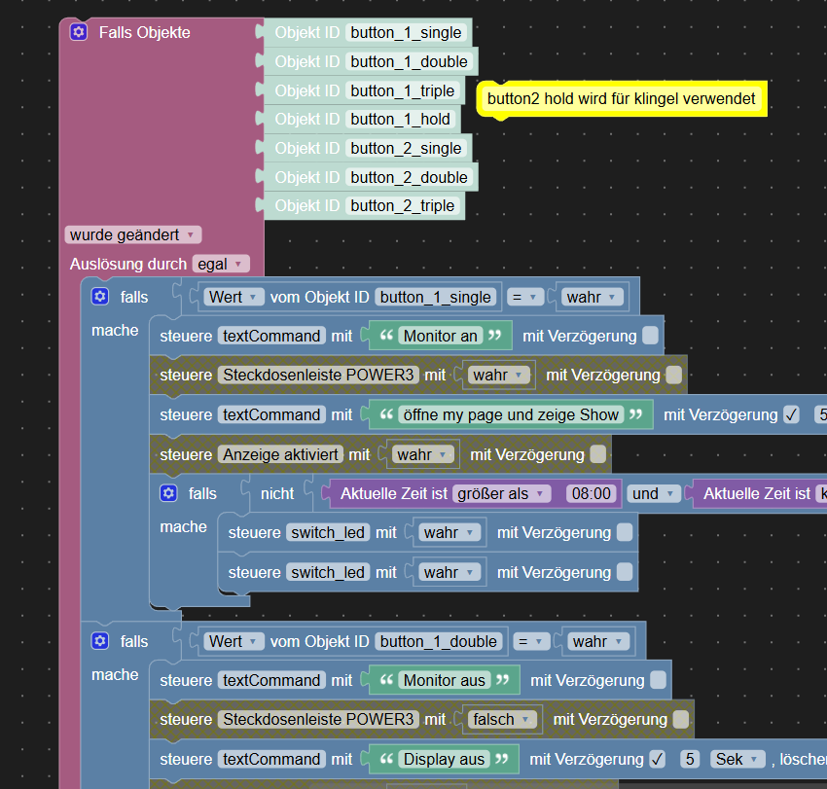Open gear settings on first falls block

100,296
